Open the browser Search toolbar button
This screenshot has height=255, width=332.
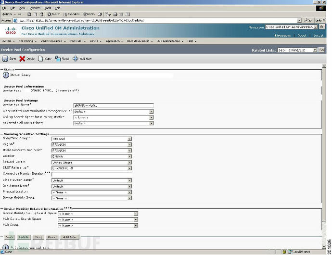coord(54,14)
